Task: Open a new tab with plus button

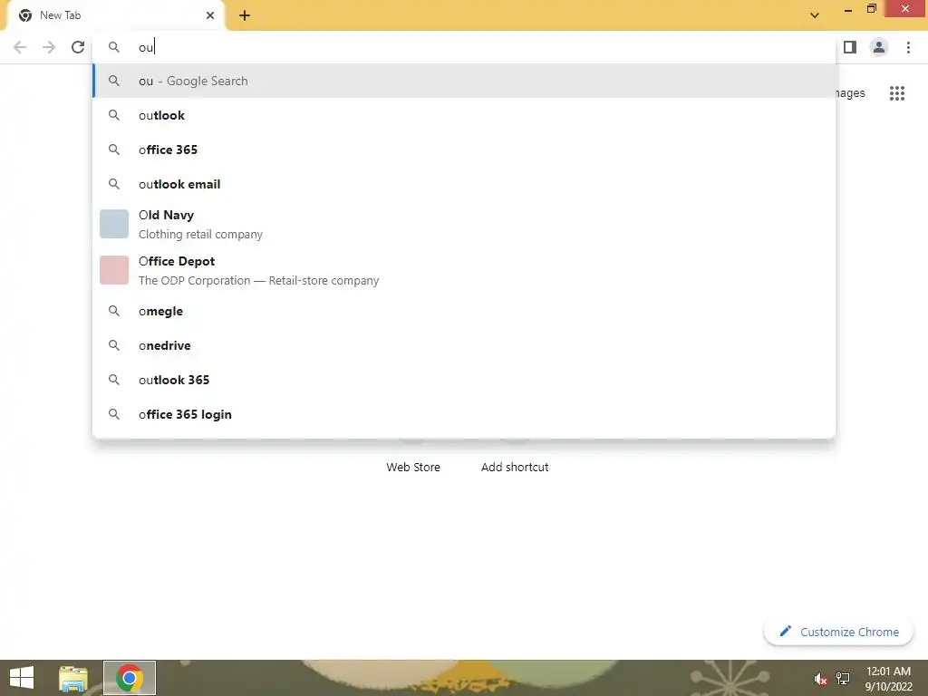Action: 245,15
